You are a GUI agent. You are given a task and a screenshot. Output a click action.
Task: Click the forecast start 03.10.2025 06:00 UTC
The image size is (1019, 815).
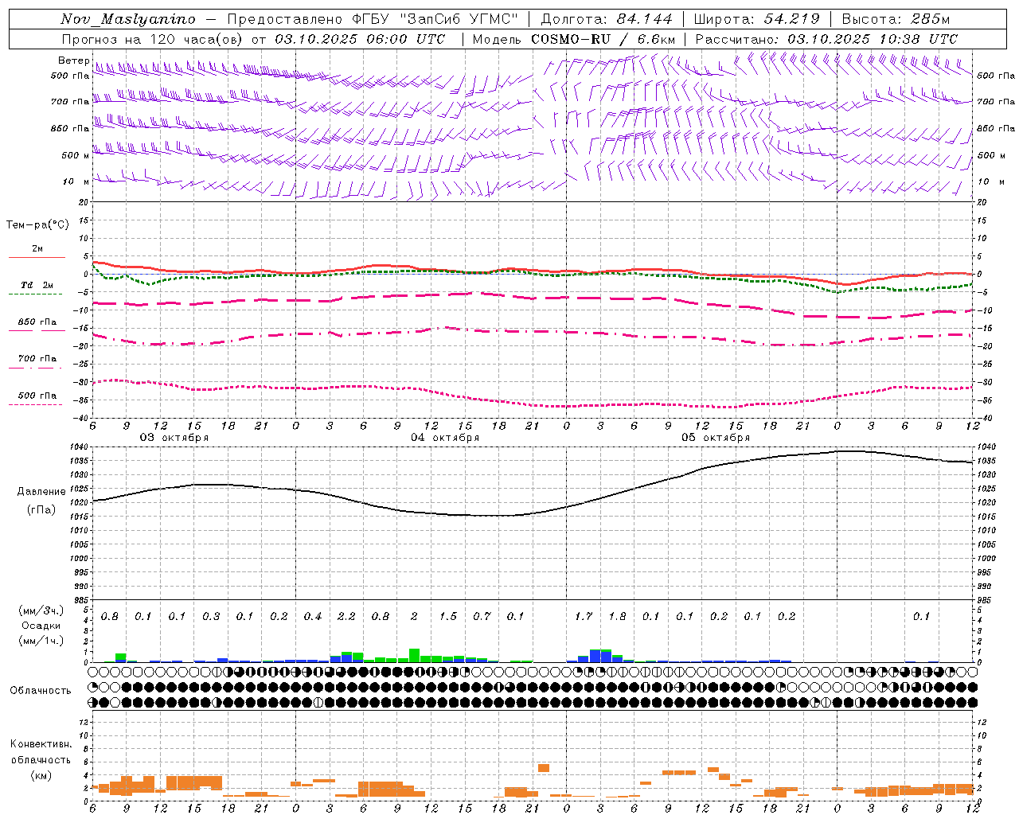click(x=360, y=39)
